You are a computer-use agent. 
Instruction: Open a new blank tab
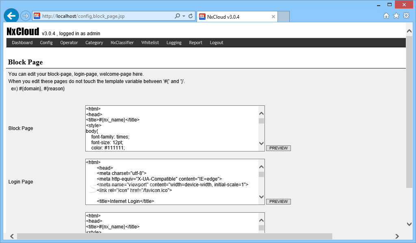(284, 17)
